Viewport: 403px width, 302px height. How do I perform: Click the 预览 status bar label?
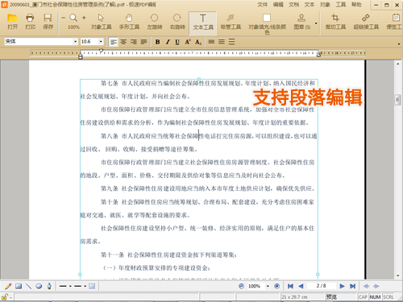(x=331, y=297)
